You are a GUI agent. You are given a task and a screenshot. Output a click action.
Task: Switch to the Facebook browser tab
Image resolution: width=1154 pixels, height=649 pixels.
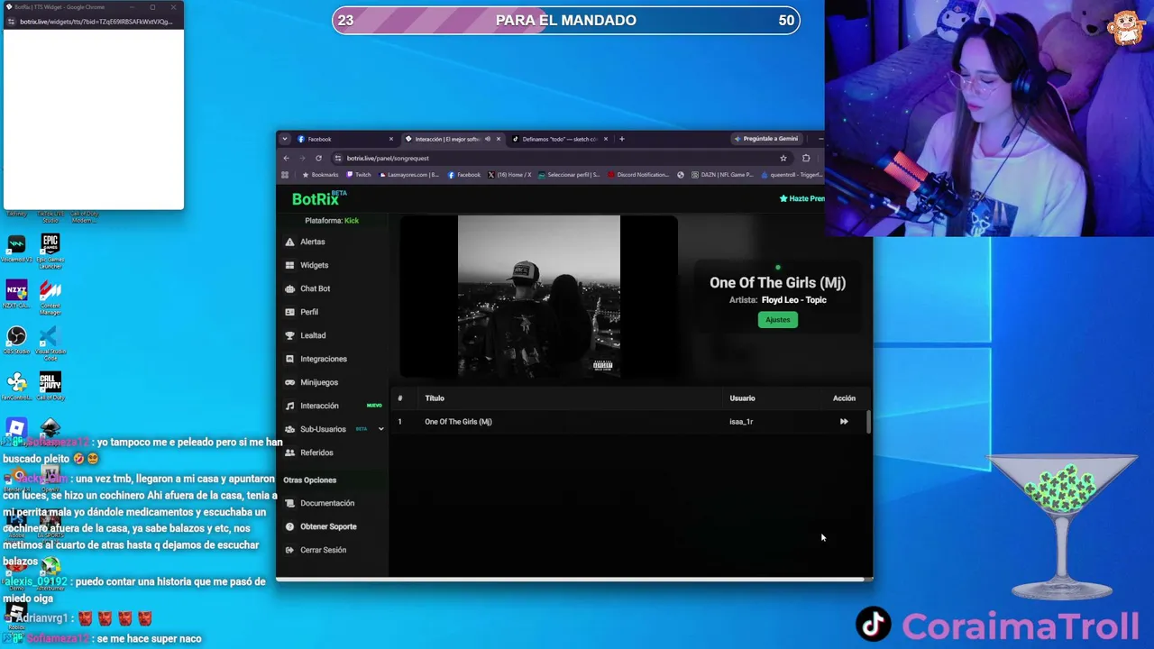pos(345,139)
